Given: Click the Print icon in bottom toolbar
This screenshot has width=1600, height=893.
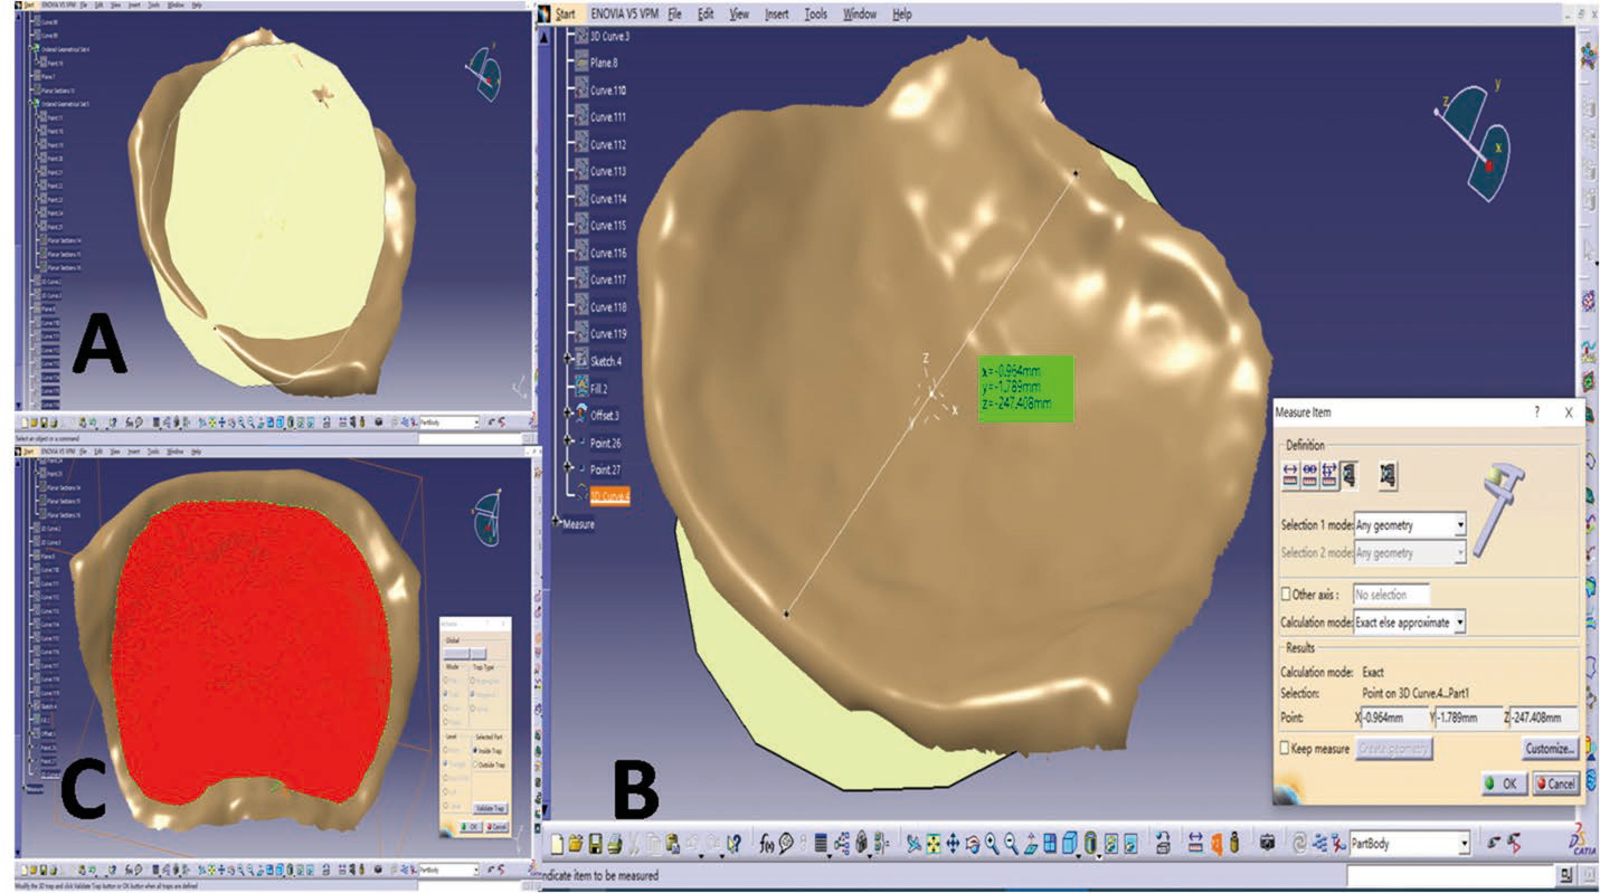Looking at the screenshot, I should click(x=614, y=843).
